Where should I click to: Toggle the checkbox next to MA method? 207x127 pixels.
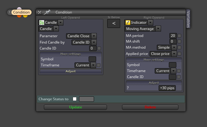(x=179, y=47)
